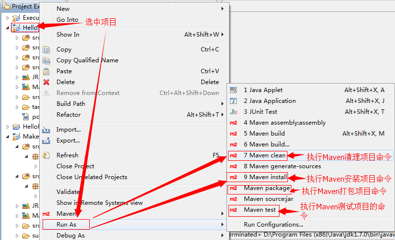Viewport: 395px width, 240px height.
Task: Click the m2 icon beside Maven entry
Action: click(x=46, y=214)
